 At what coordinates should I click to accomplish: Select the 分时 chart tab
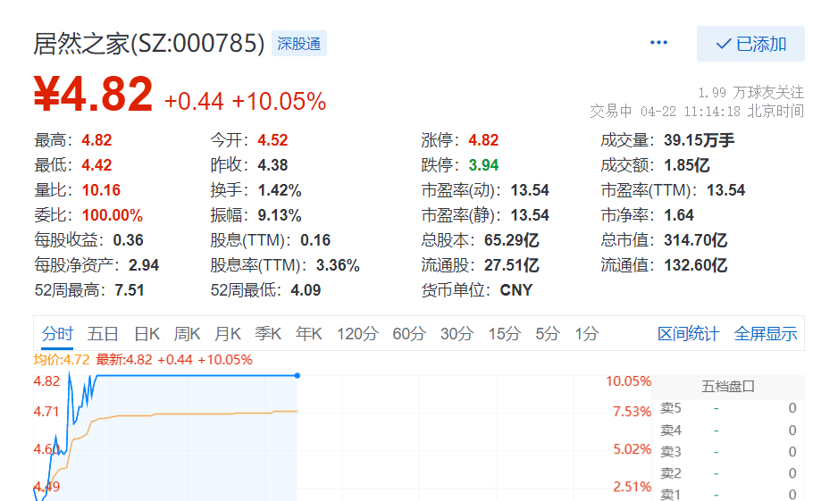tap(57, 334)
